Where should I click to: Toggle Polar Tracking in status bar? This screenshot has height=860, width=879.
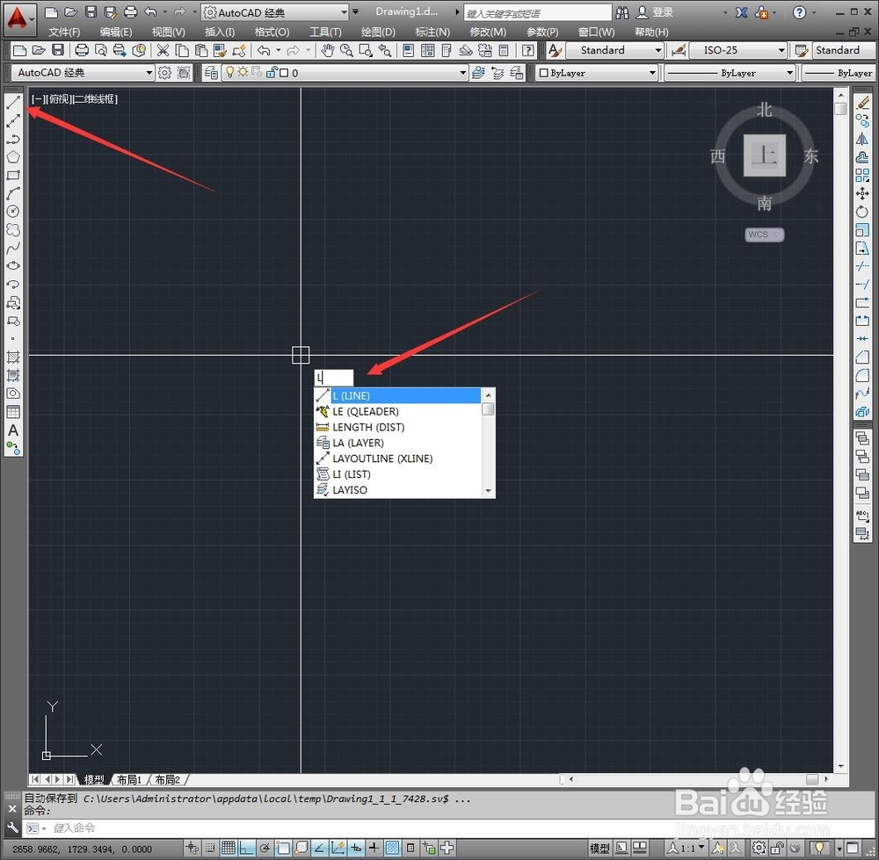(265, 848)
